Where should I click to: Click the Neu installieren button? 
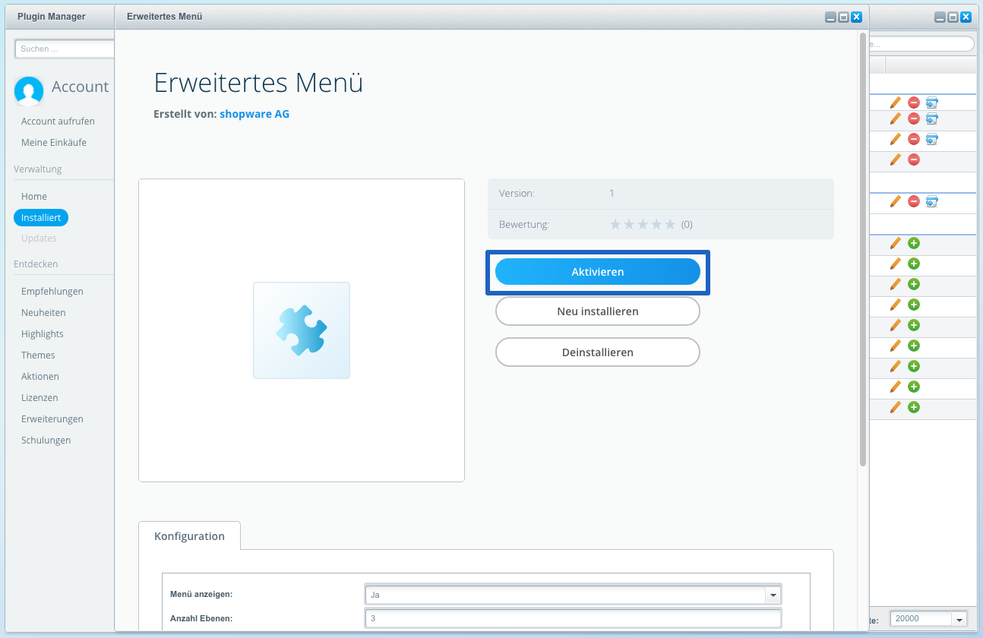(x=597, y=311)
